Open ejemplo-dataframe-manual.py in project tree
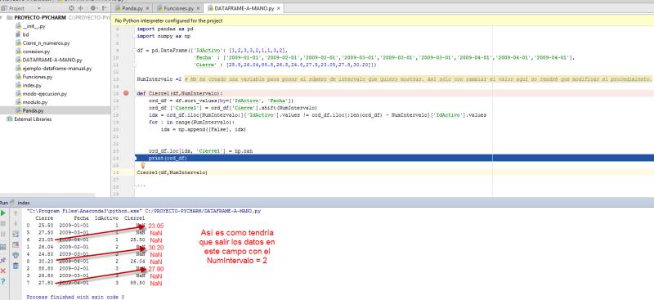This screenshot has height=300, width=654. [x=53, y=69]
